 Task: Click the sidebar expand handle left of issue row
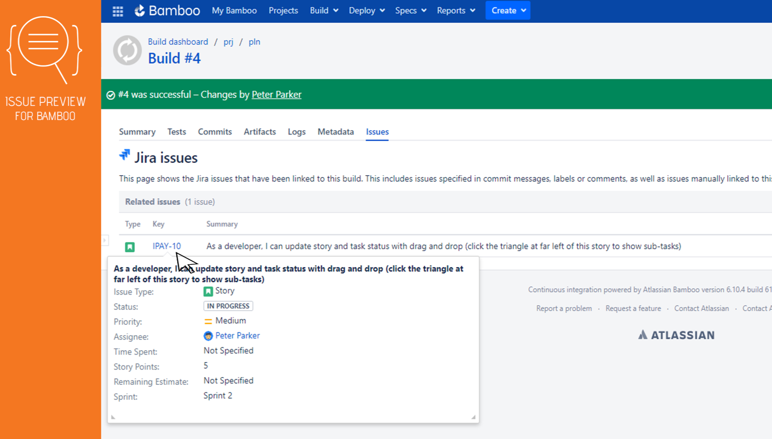click(104, 240)
